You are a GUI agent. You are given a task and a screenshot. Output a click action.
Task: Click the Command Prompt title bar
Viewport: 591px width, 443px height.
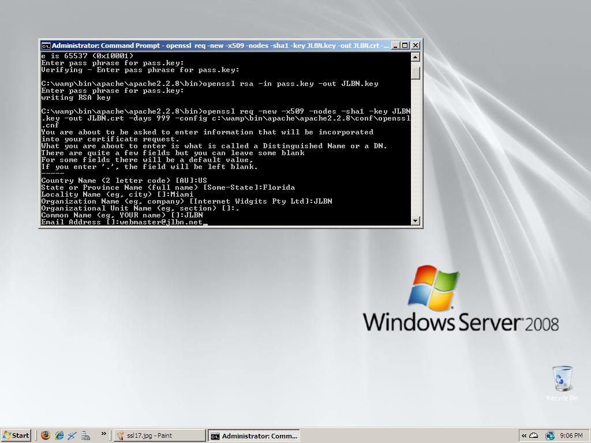[x=219, y=46]
